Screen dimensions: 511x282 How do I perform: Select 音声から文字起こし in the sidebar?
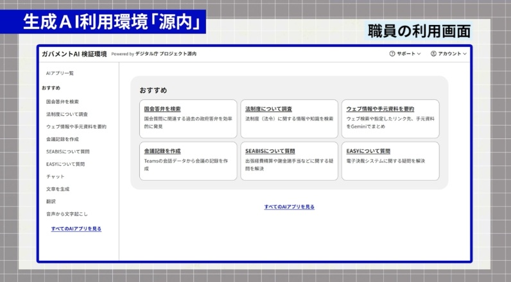point(67,213)
